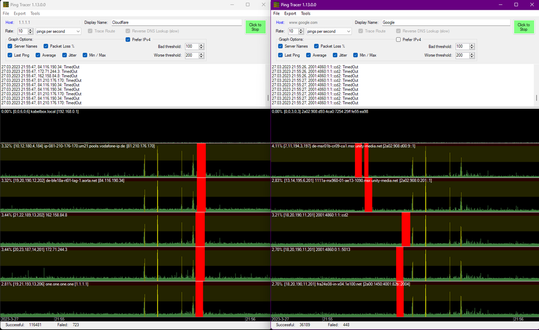
Task: Expand "pings per second" dropdown in Google window
Action: point(348,31)
